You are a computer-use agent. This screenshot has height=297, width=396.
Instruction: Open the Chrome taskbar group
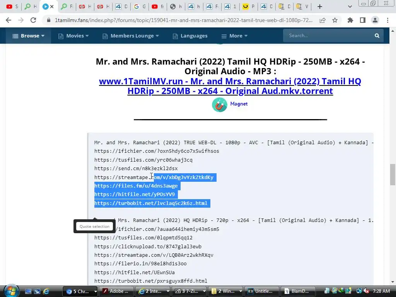[80, 291]
